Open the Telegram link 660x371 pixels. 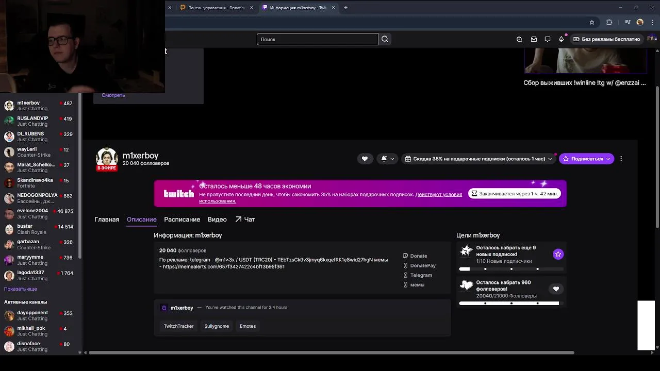pos(421,275)
